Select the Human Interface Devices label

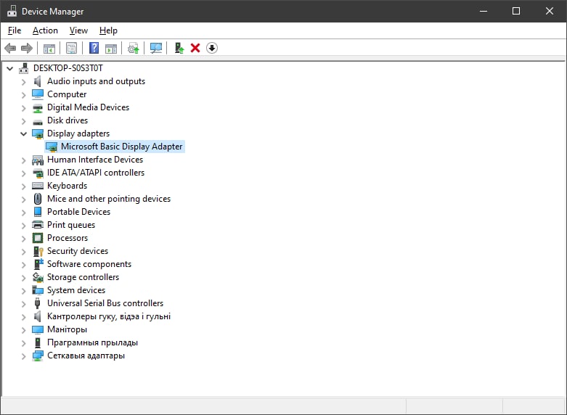[95, 160]
